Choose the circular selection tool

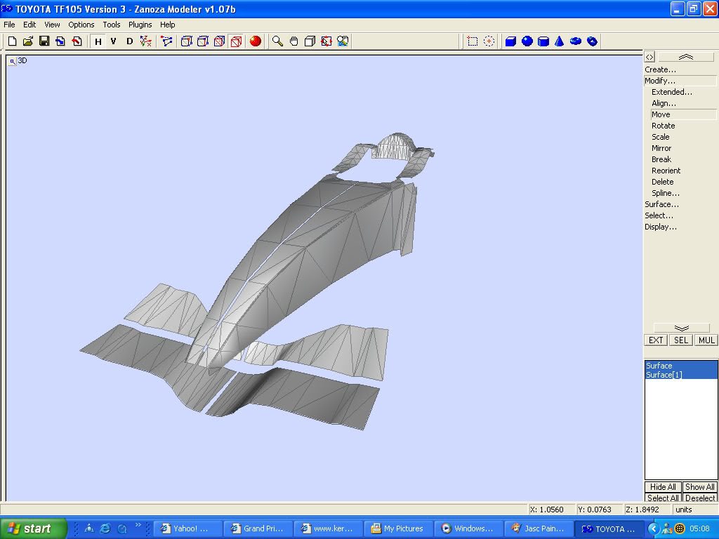[x=489, y=41]
